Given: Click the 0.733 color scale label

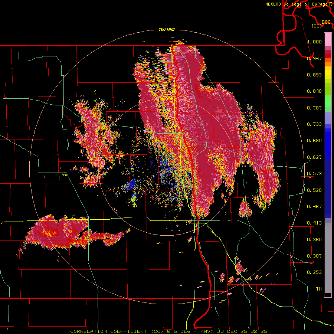Looking at the screenshot, I should 314,124.
